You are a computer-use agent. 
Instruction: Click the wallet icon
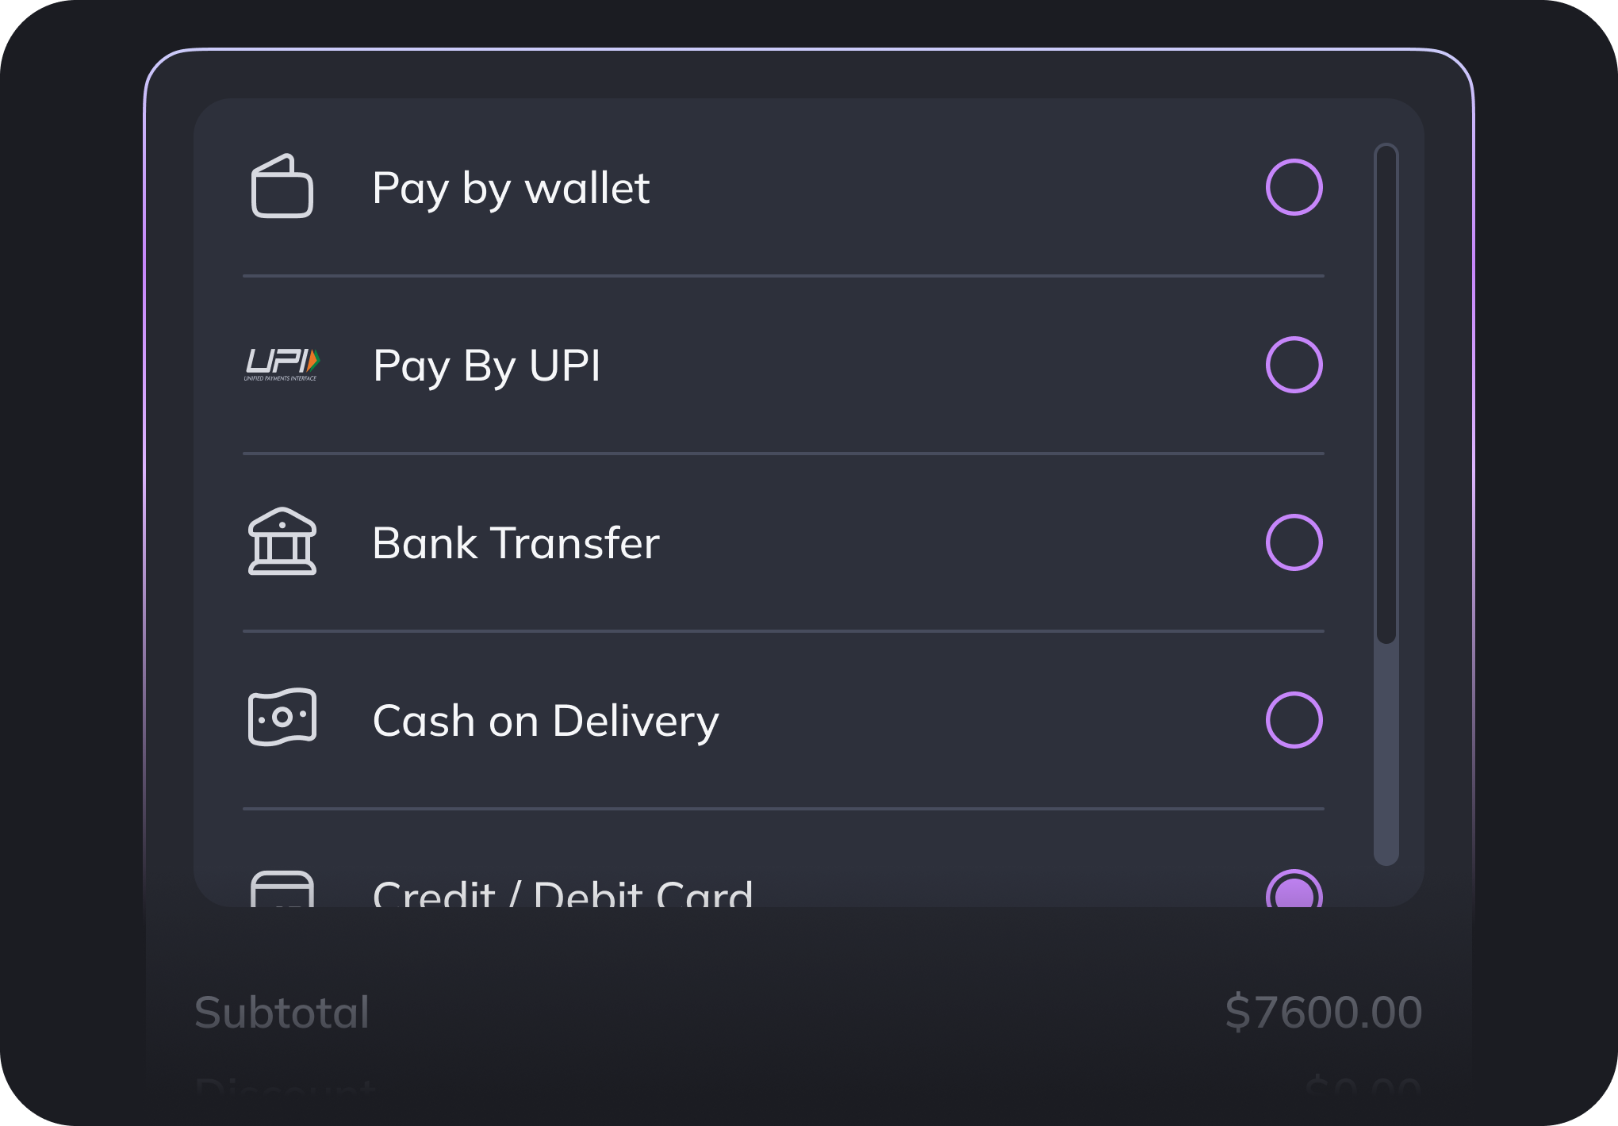[x=282, y=186]
